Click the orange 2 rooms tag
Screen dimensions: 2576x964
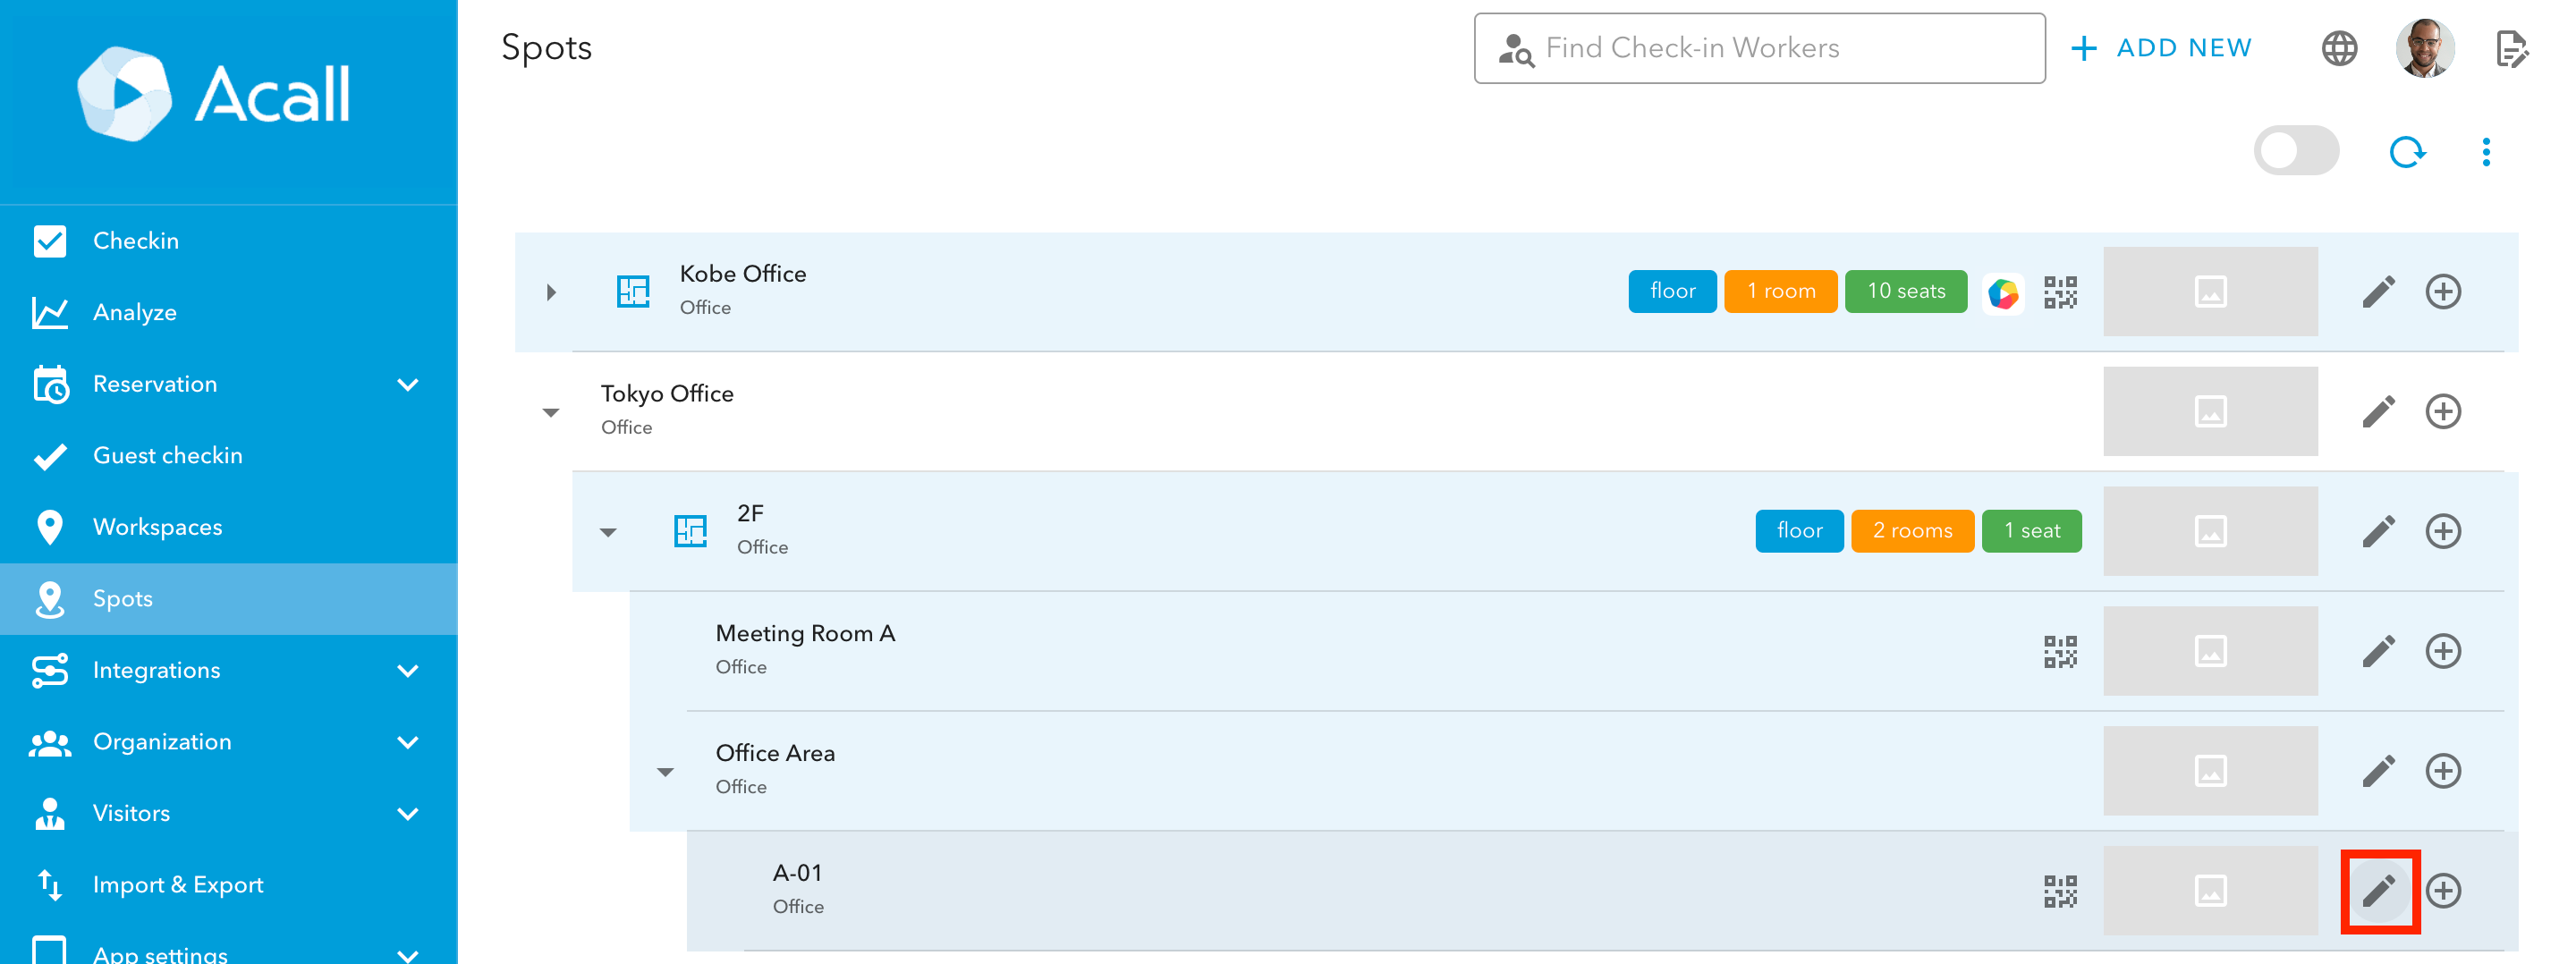1911,531
